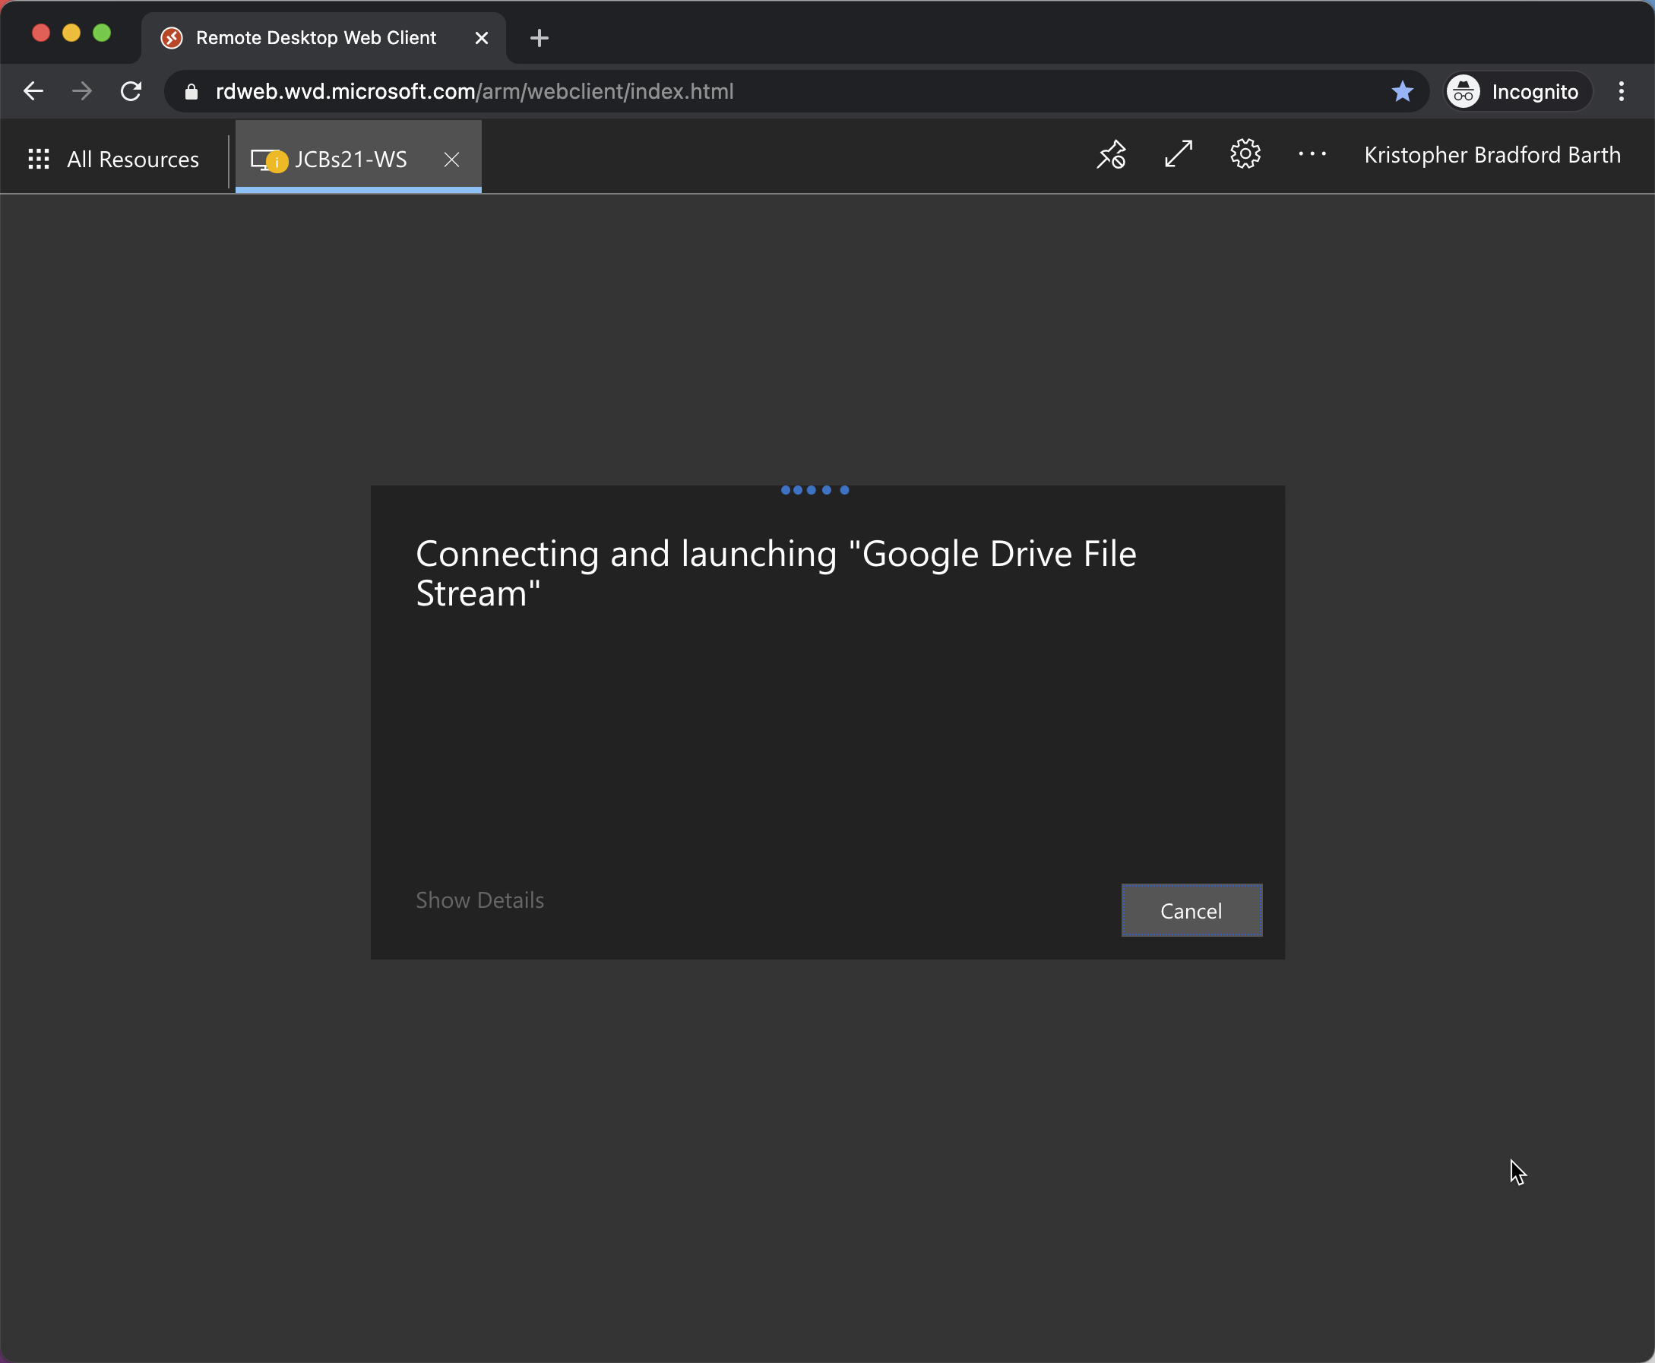Enter full screen with the arrows icon

1179,154
